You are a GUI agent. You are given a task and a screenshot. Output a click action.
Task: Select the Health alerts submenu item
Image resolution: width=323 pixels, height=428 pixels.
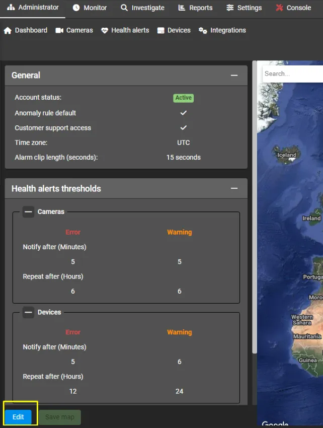click(x=125, y=30)
